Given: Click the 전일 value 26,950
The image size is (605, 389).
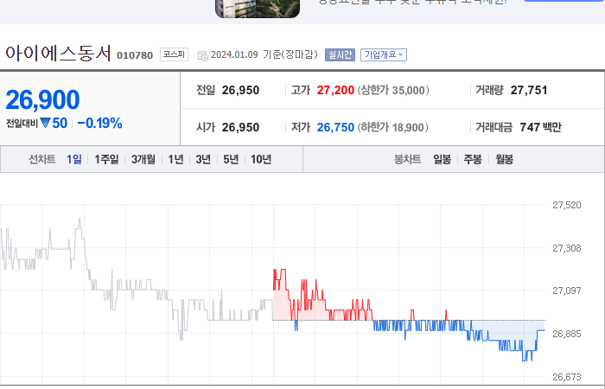Looking at the screenshot, I should click(x=240, y=90).
